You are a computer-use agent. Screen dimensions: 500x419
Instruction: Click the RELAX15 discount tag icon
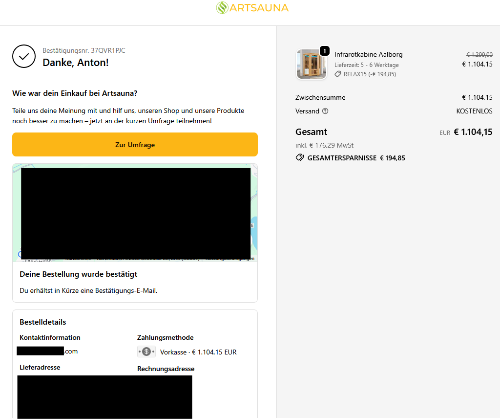point(338,74)
